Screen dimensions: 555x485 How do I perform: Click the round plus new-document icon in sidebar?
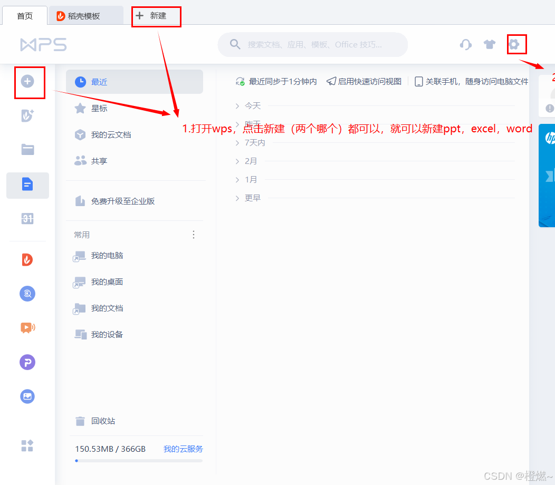coord(27,81)
